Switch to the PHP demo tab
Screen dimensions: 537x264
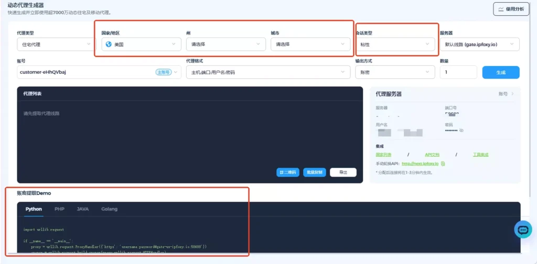59,209
